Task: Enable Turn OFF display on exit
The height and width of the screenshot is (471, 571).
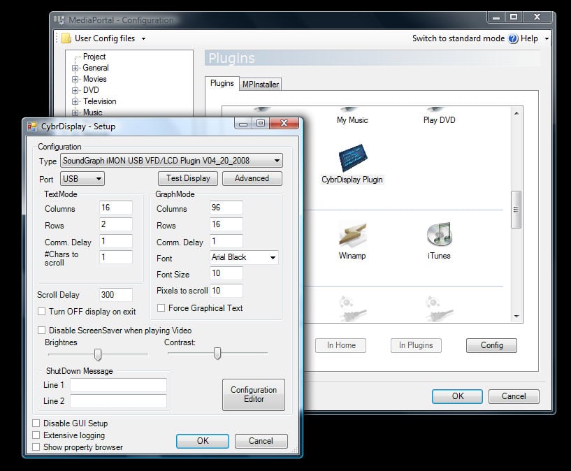Action: [42, 311]
